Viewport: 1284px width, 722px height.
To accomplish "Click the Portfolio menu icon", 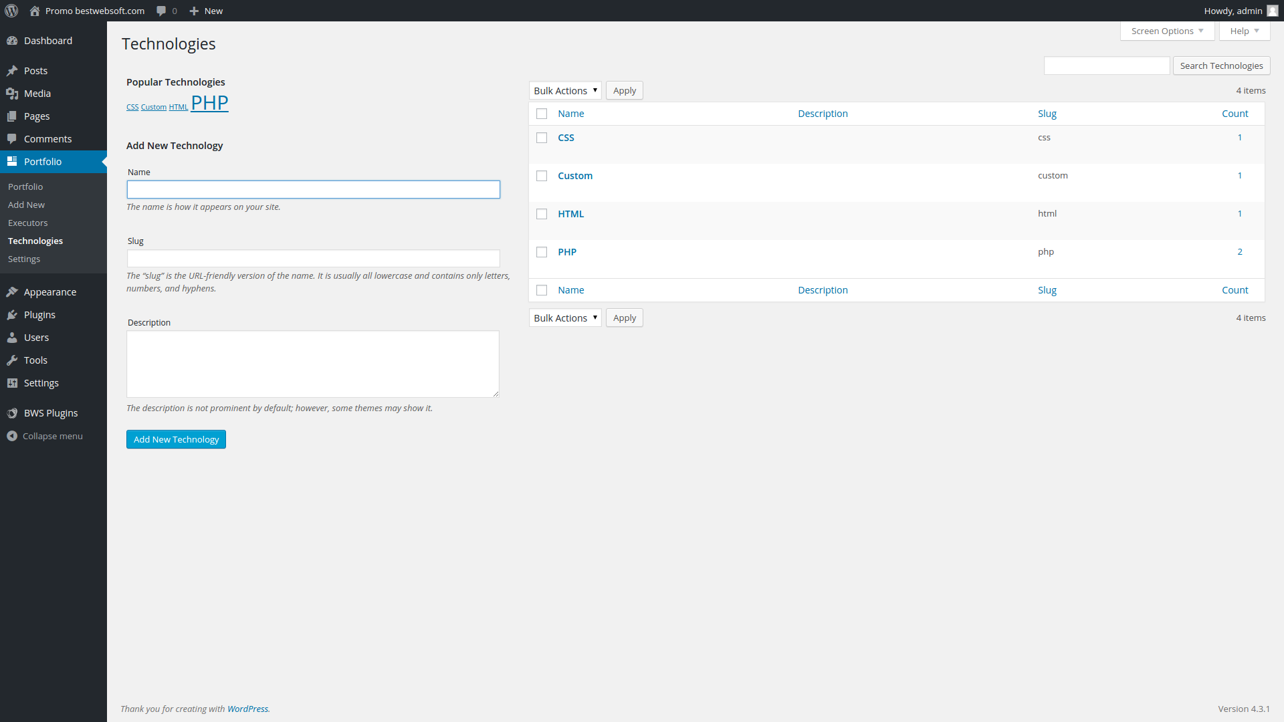I will click(x=12, y=162).
